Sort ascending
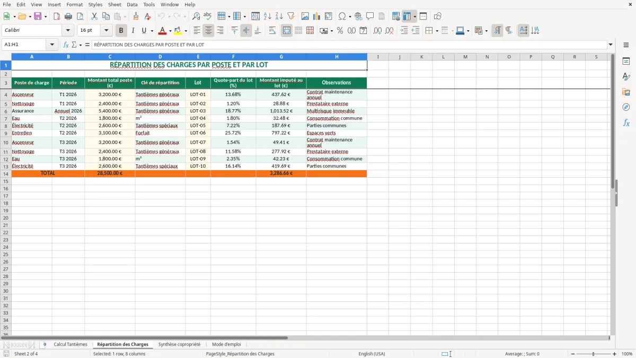 [268, 16]
